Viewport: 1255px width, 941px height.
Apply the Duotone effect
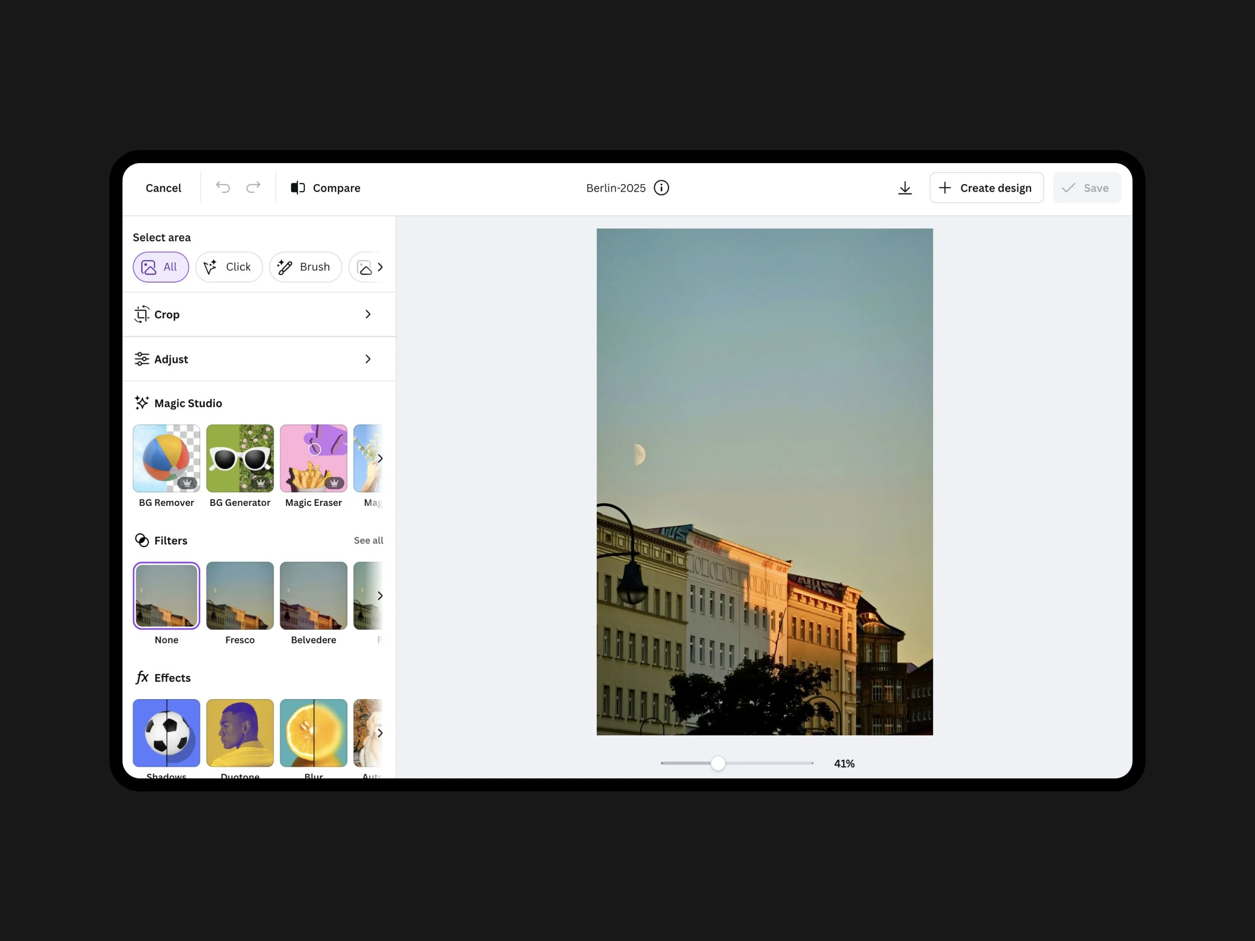coord(240,732)
